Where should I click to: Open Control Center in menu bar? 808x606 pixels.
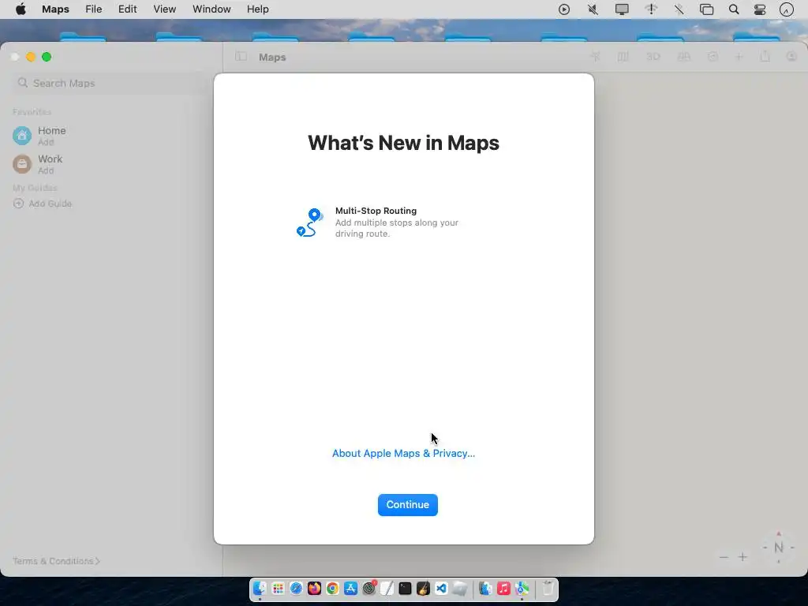tap(760, 9)
